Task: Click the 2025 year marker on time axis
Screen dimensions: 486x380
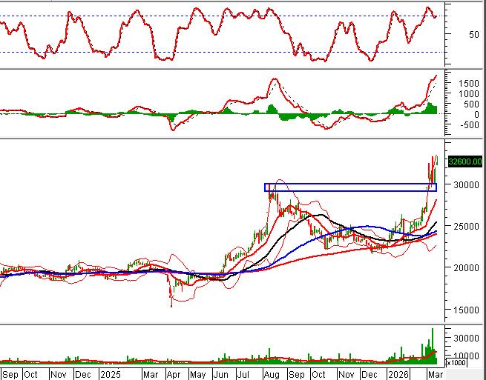Action: pos(110,374)
